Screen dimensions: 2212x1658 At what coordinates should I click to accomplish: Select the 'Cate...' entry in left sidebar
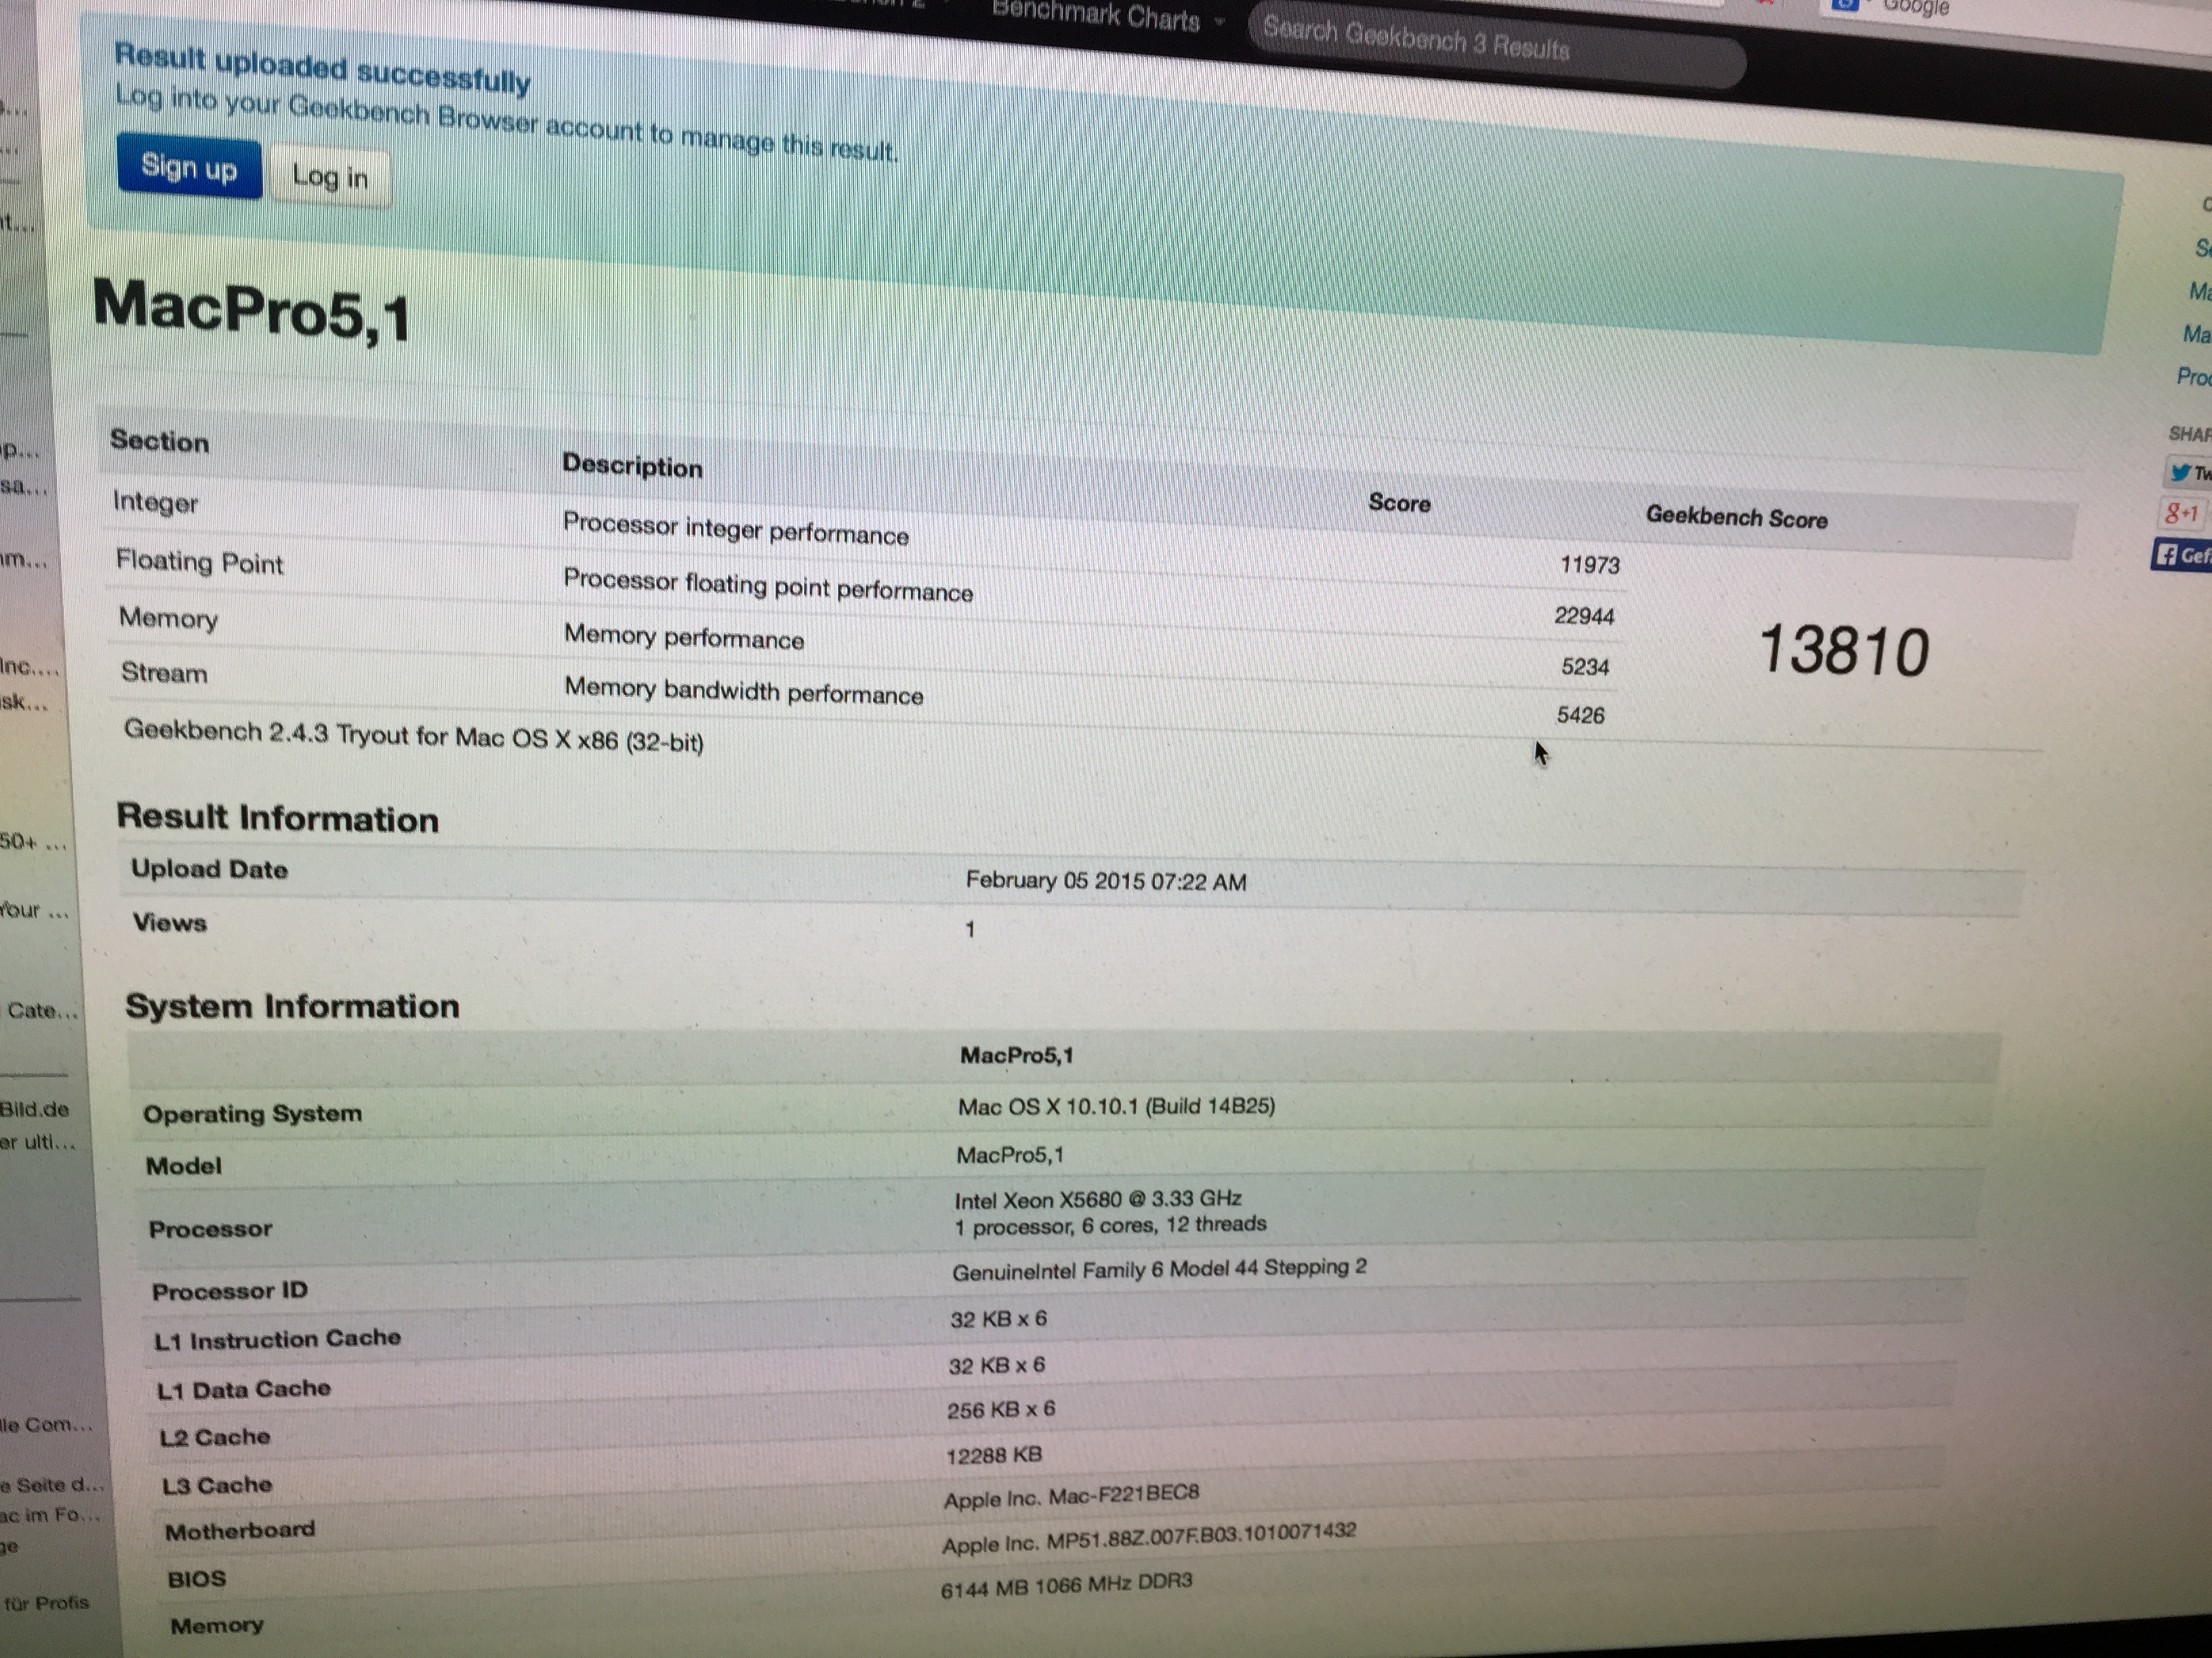click(x=42, y=1011)
